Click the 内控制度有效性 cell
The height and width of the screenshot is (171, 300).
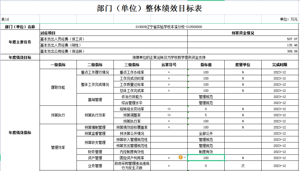(x=132, y=152)
